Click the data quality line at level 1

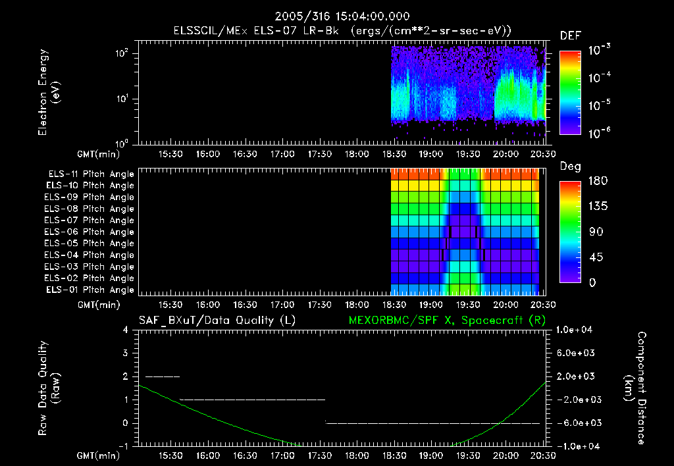(x=253, y=400)
